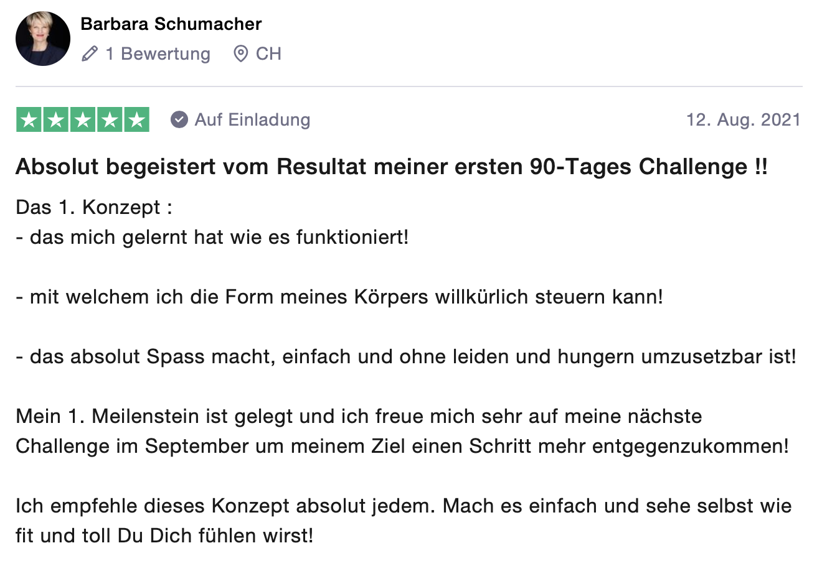Viewport: 827px width, 566px height.
Task: Click Barbara Schumacher's profile photo
Action: point(43,39)
